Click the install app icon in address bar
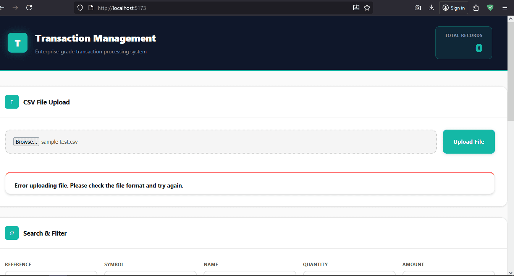The height and width of the screenshot is (276, 514). 356,8
